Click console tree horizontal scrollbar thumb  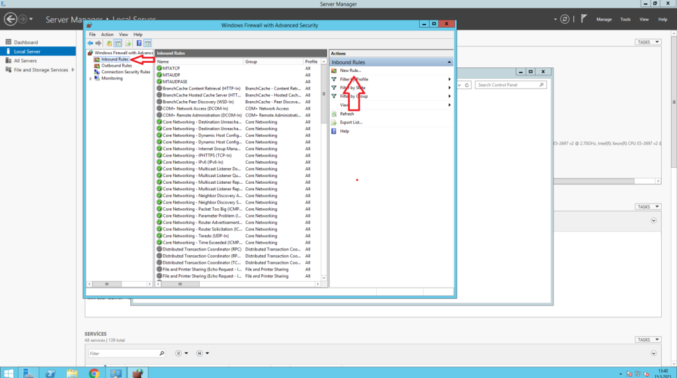point(106,284)
